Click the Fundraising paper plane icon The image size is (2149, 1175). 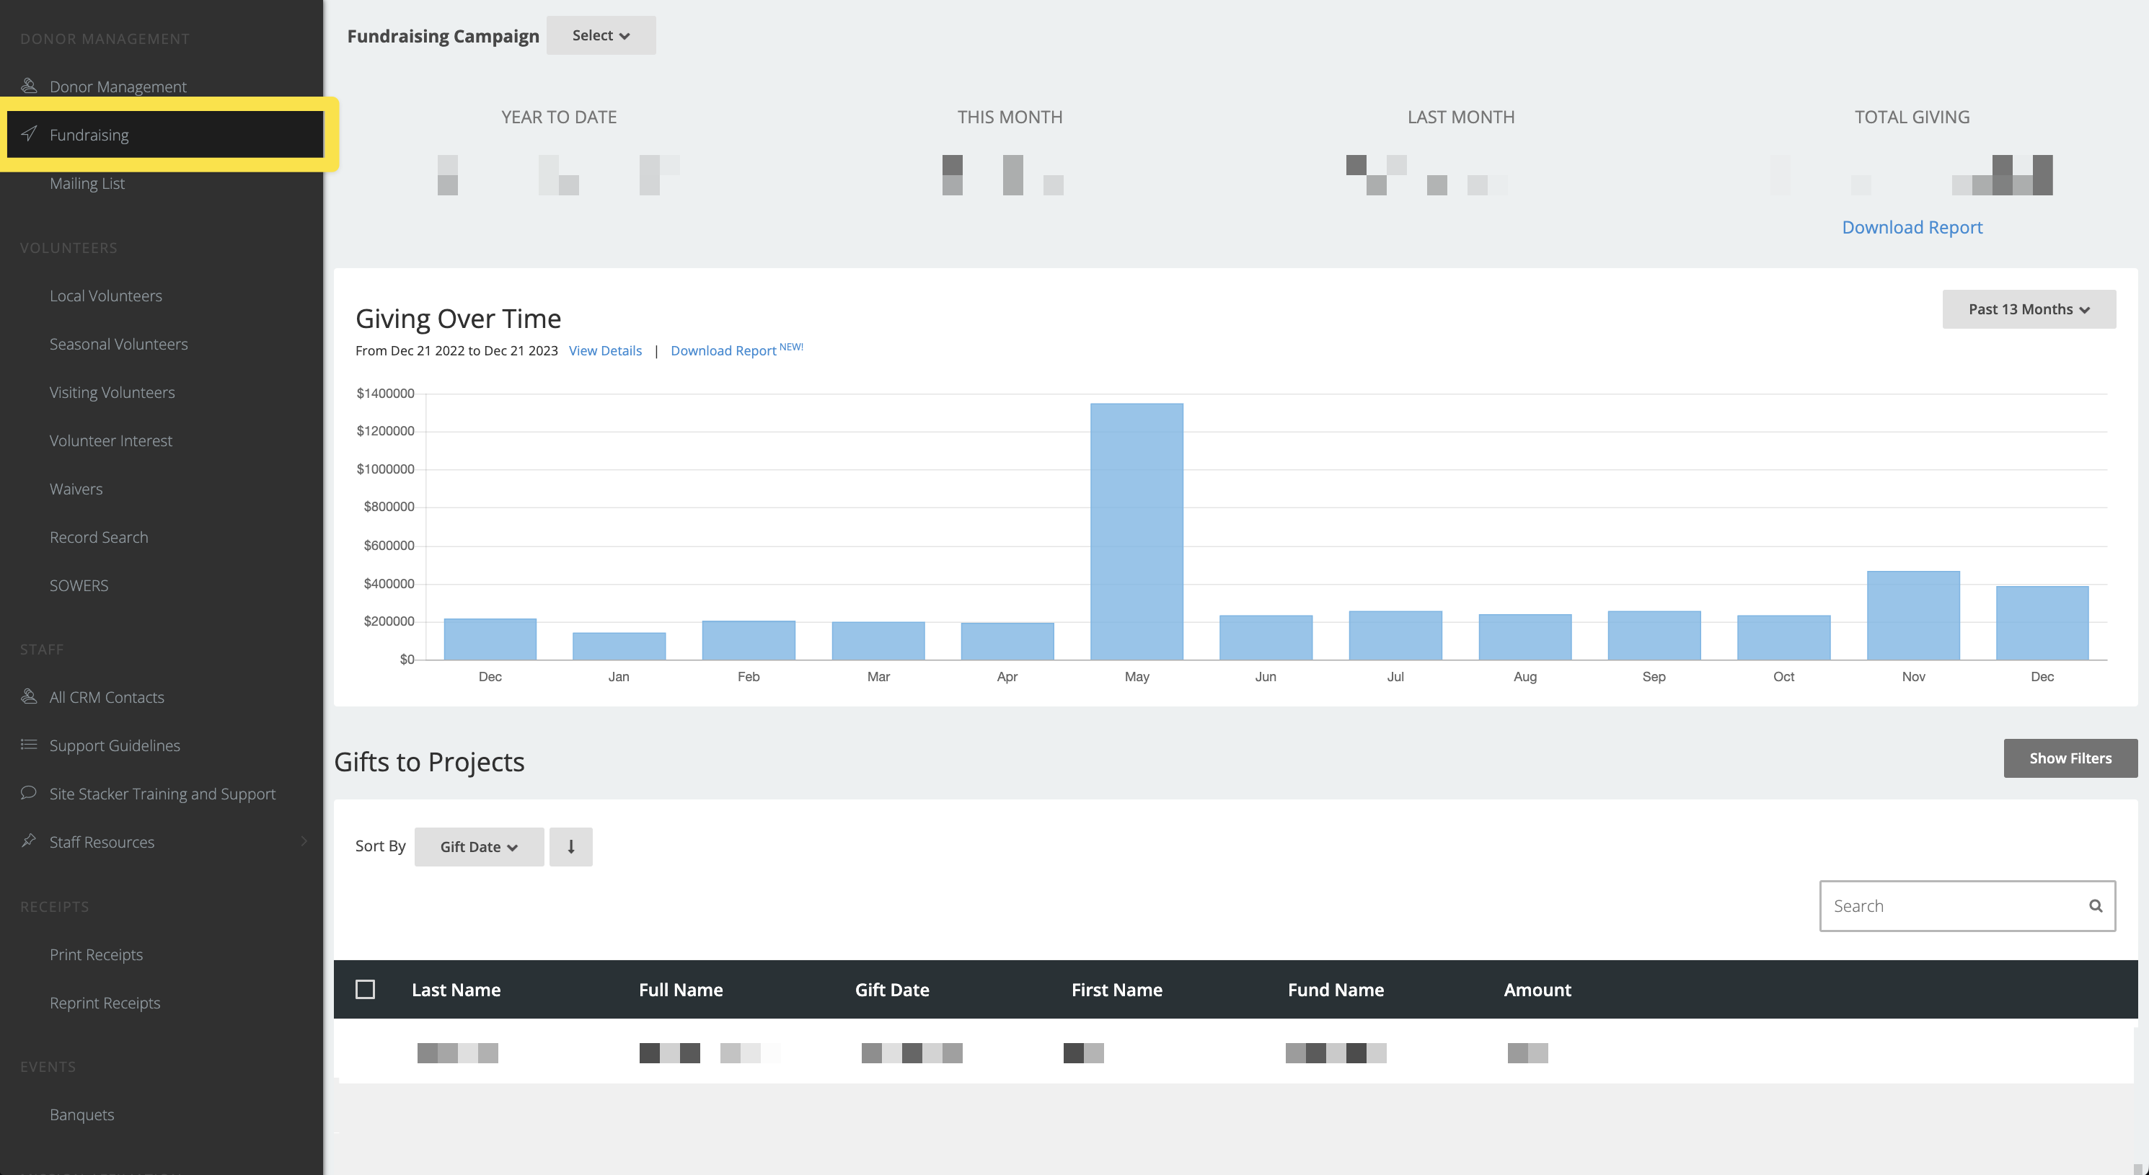tap(29, 134)
